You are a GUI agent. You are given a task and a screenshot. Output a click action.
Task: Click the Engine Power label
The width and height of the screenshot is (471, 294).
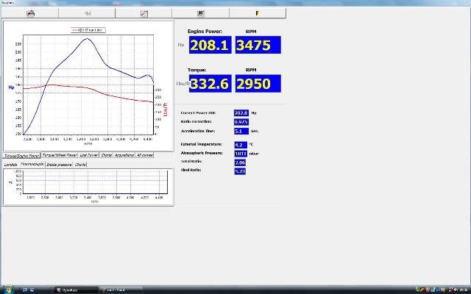[x=205, y=31]
